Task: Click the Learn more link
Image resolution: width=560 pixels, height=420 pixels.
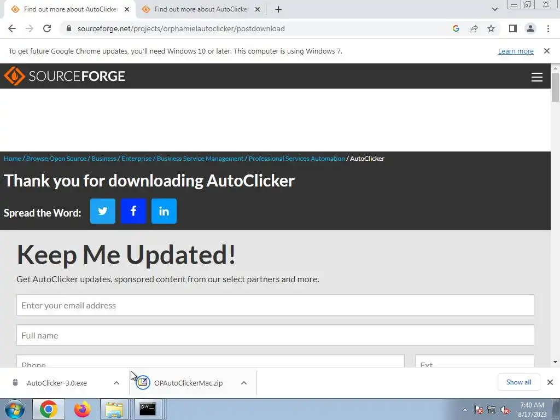Action: click(x=516, y=51)
